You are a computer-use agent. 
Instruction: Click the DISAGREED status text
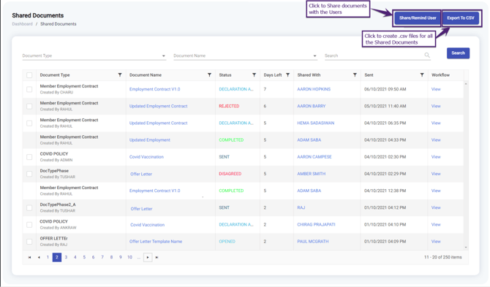tap(230, 174)
